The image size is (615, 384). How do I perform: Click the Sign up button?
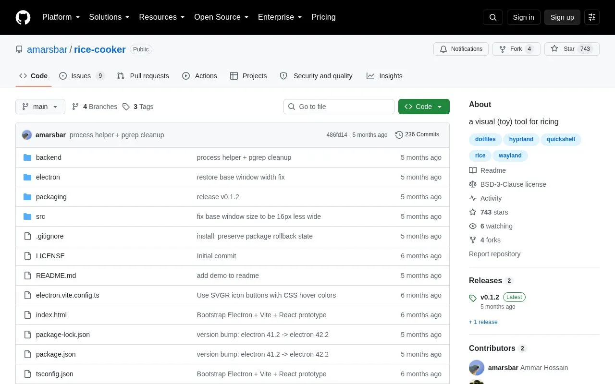pyautogui.click(x=562, y=17)
